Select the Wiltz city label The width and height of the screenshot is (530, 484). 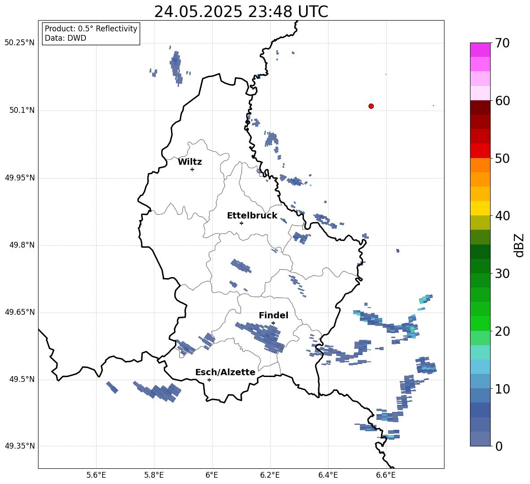tap(190, 162)
